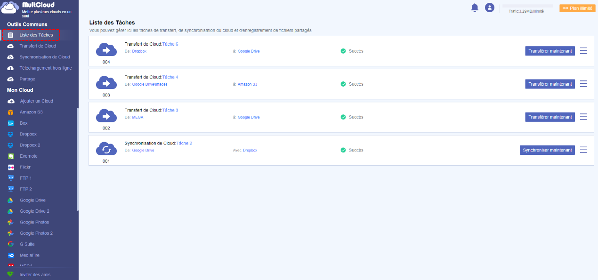Click the transfer cloud icon for task 003
Screen dimensions: 598x280
[x=106, y=82]
